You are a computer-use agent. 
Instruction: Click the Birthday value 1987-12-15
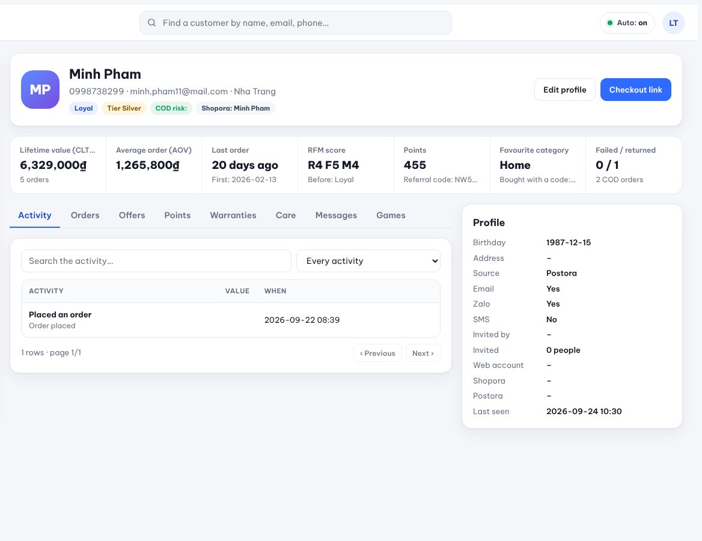tap(569, 243)
